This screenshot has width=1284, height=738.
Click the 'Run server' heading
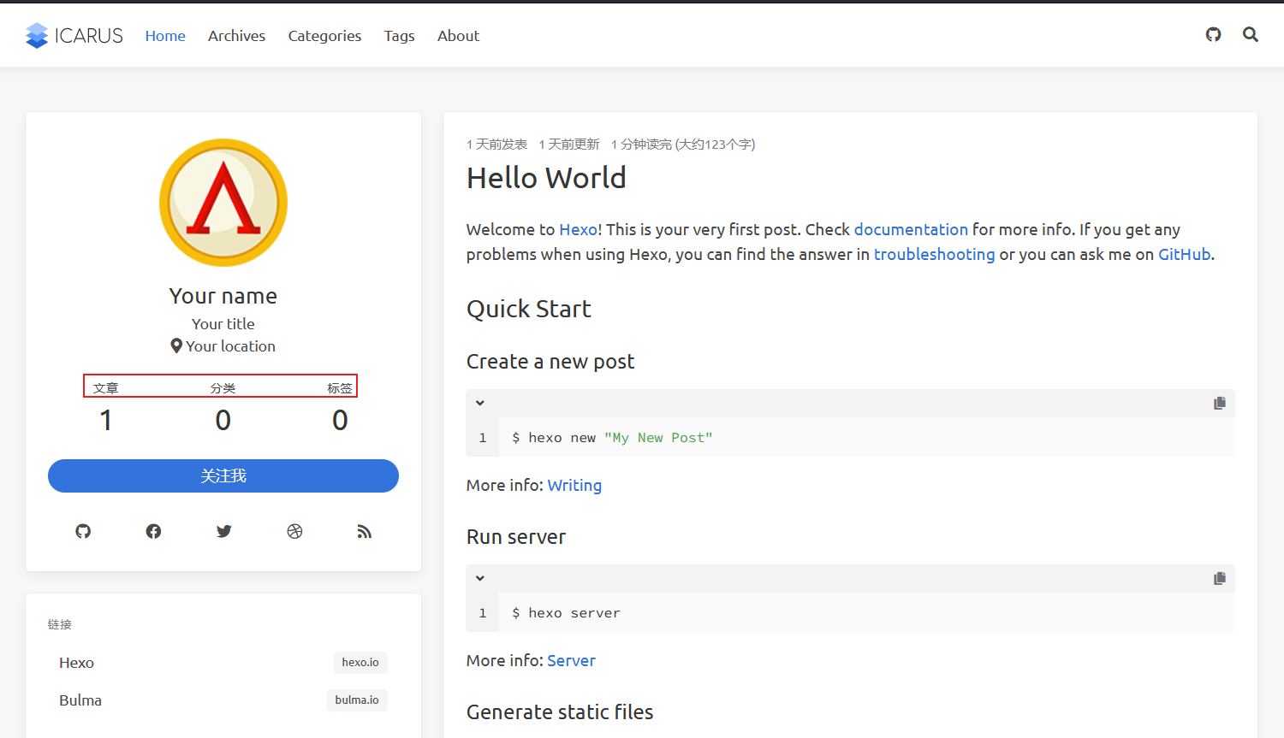[x=516, y=537]
